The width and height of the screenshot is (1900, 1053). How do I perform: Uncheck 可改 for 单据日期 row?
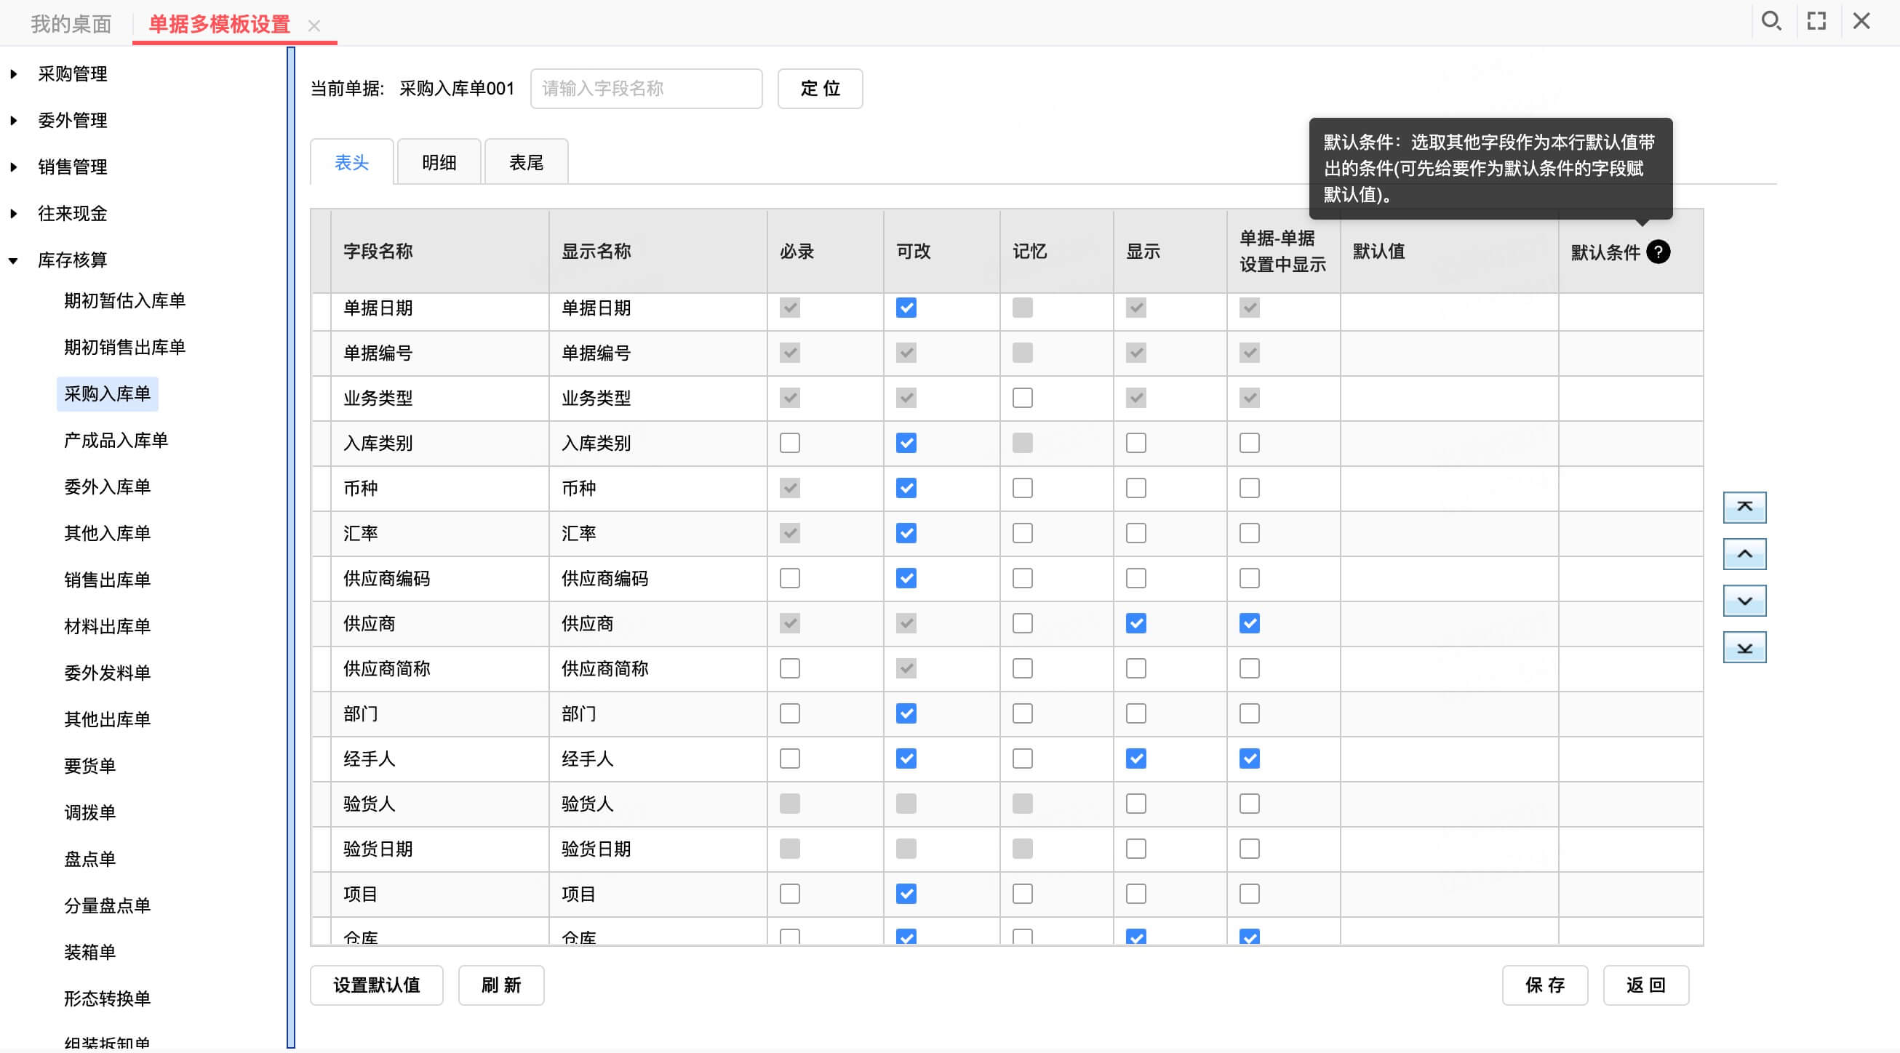[906, 308]
